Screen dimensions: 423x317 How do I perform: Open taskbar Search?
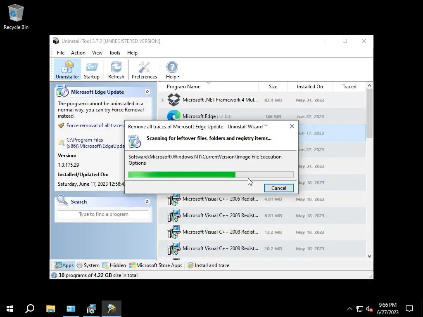tap(30, 309)
